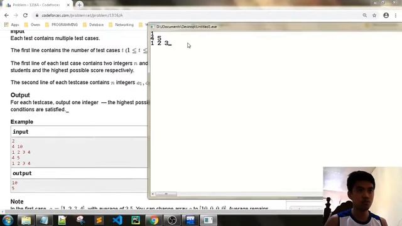The height and width of the screenshot is (226, 402).
Task: Reload the Codeforces page
Action: (x=25, y=15)
